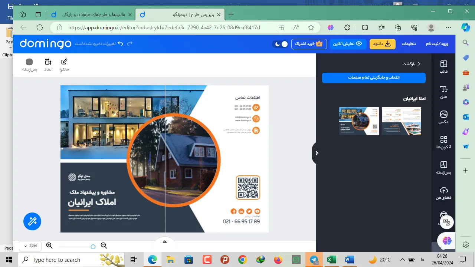Click the خرید اشتراک button
The image size is (475, 267).
(309, 44)
